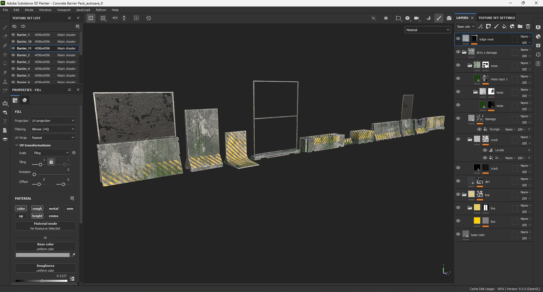Hide the edge wear layer
The height and width of the screenshot is (292, 543).
[458, 38]
